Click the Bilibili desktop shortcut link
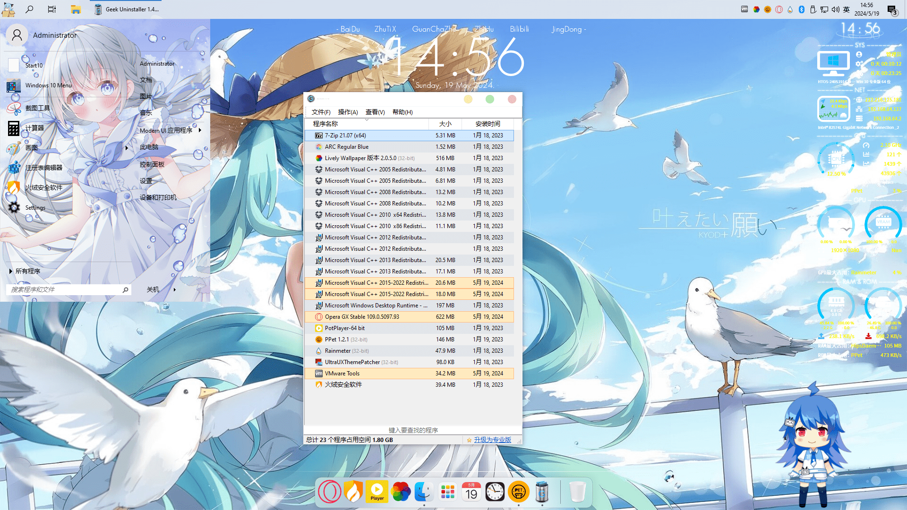 (519, 29)
